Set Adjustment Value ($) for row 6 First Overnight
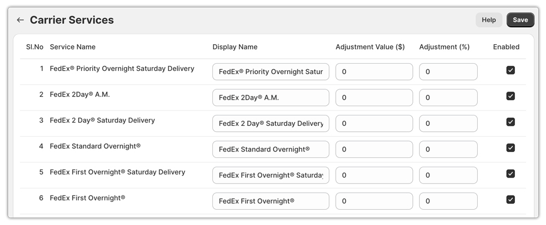The image size is (546, 225). coord(374,201)
